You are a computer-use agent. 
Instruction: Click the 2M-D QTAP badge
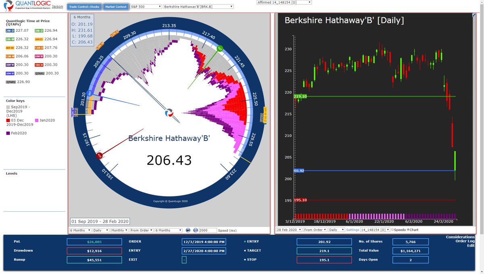(x=10, y=30)
